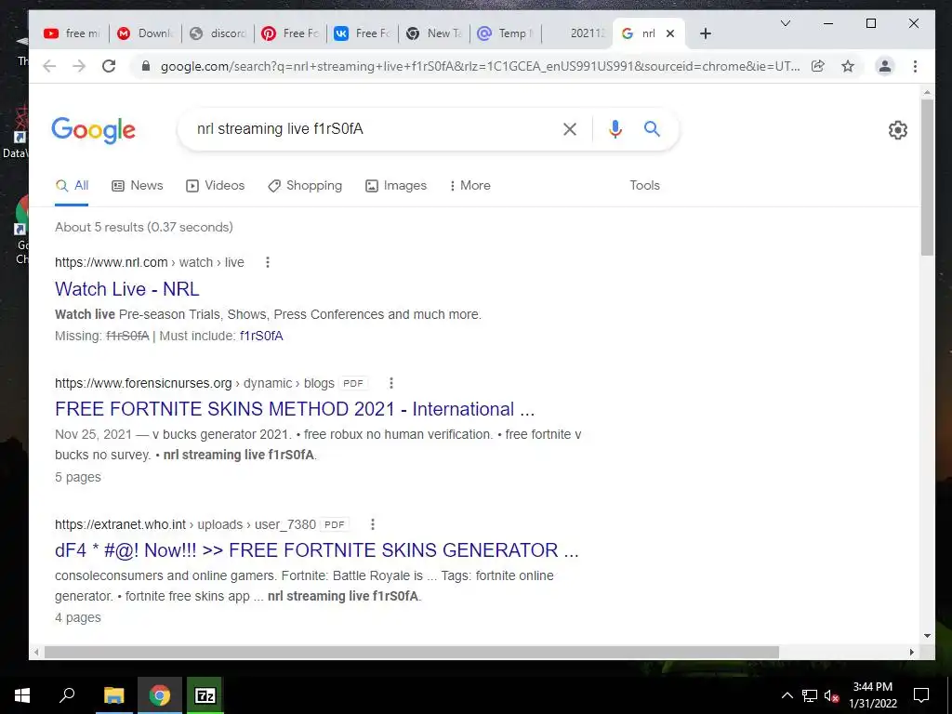Click the browser back arrow
The image size is (952, 714).
(49, 66)
